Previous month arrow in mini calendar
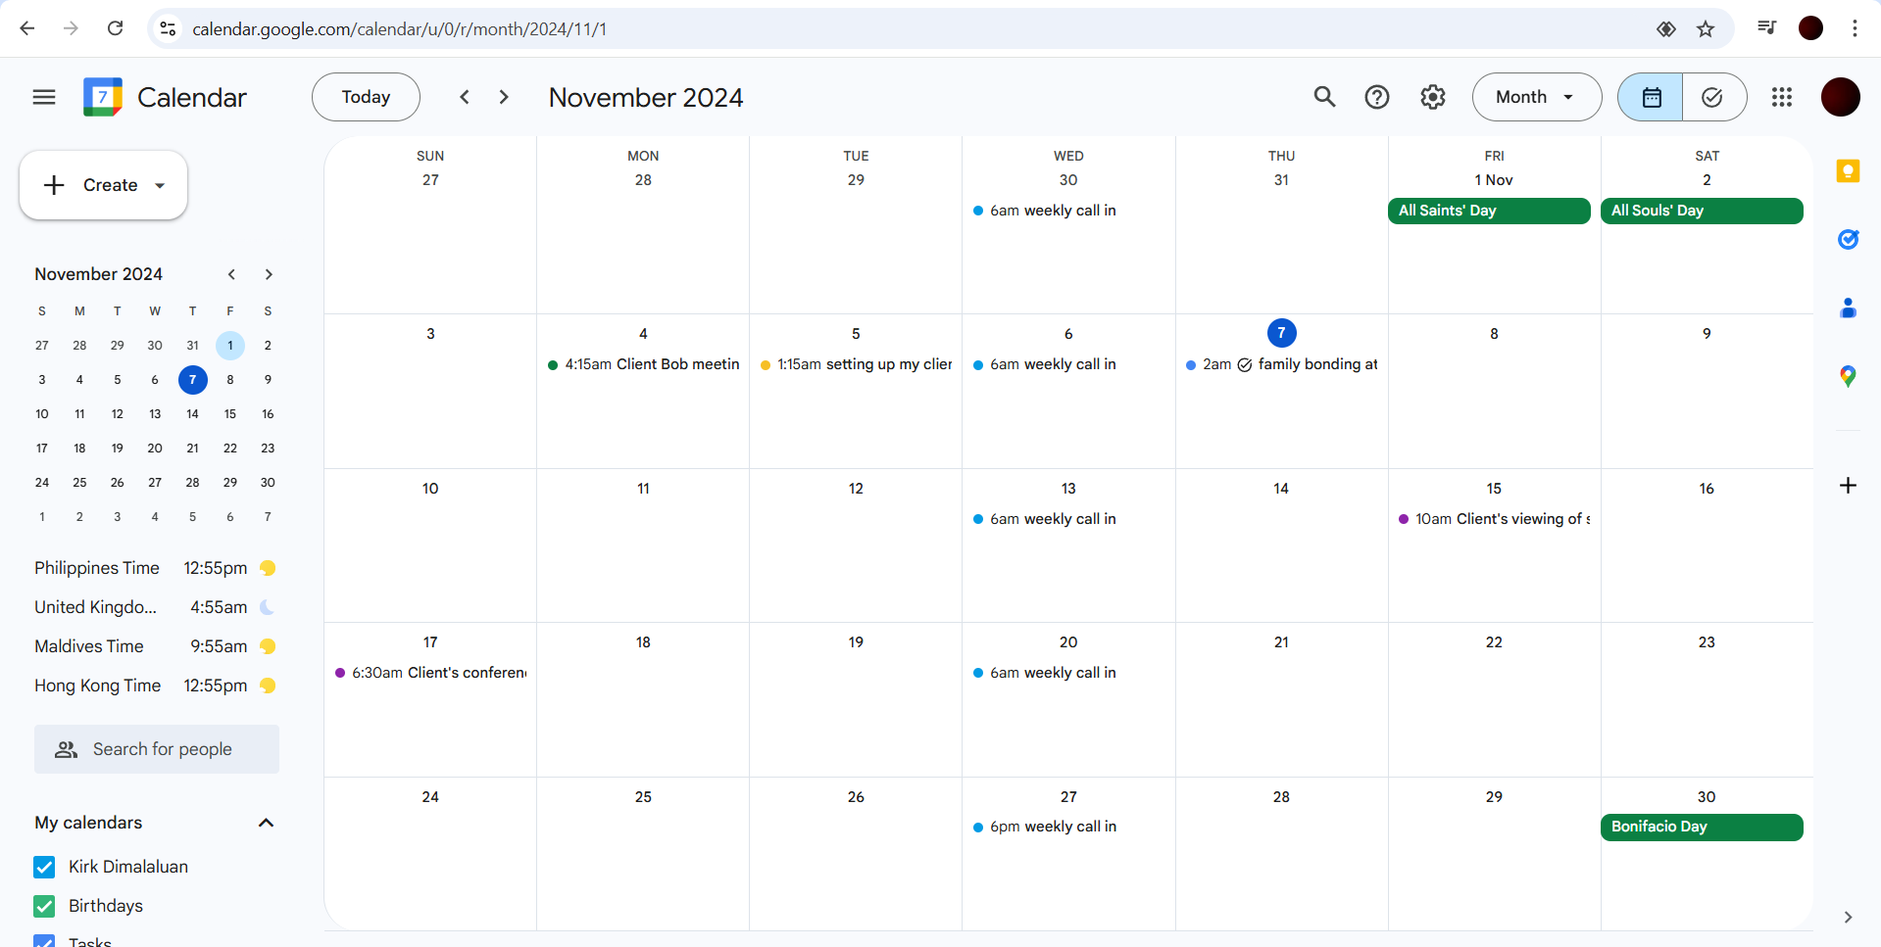Image resolution: width=1881 pixels, height=947 pixels. click(231, 274)
